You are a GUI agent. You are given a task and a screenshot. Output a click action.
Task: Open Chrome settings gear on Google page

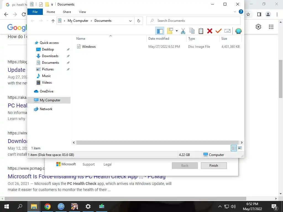[258, 27]
